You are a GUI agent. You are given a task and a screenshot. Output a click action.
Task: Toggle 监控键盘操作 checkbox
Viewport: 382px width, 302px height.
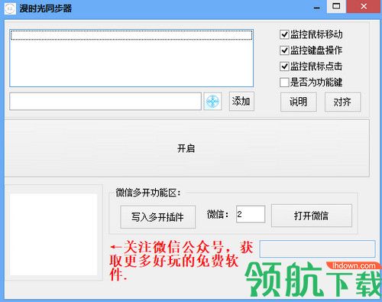pyautogui.click(x=284, y=50)
